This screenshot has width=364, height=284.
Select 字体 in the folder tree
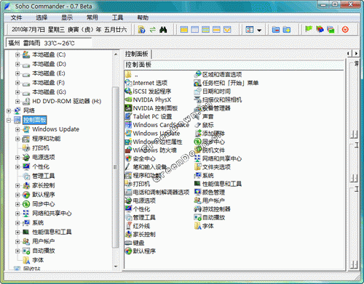click(x=38, y=260)
